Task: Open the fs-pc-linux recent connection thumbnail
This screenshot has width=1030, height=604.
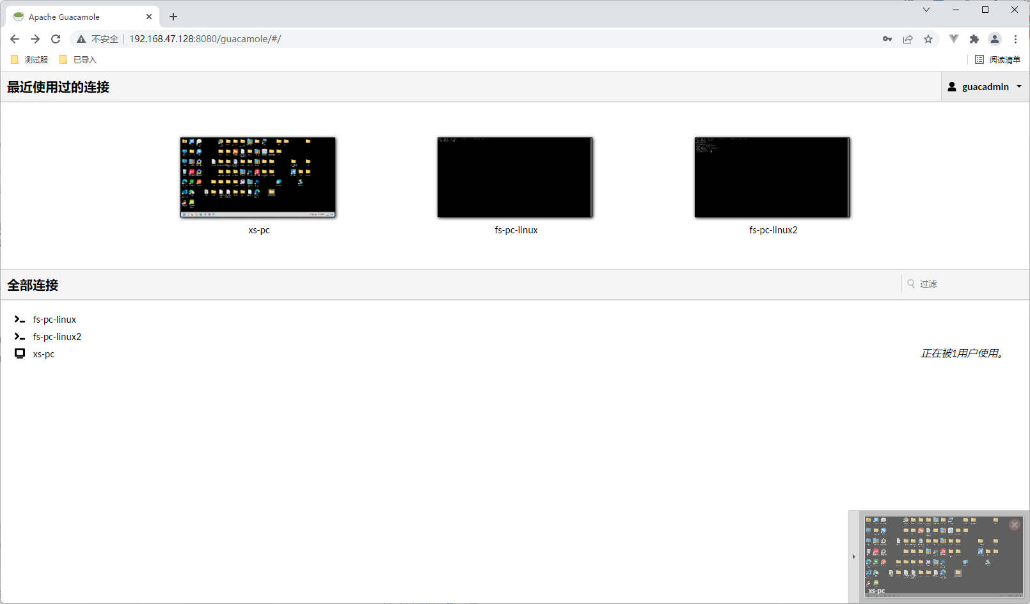Action: 515,177
